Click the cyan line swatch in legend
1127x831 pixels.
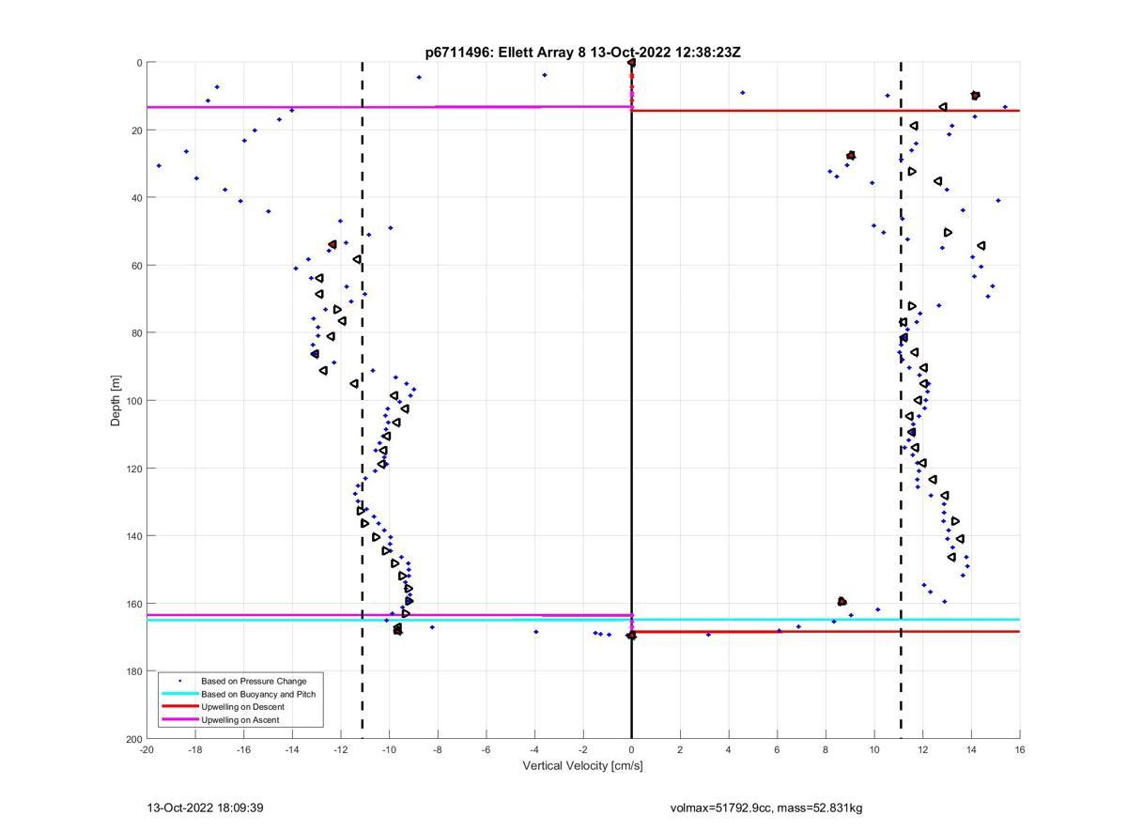(178, 694)
